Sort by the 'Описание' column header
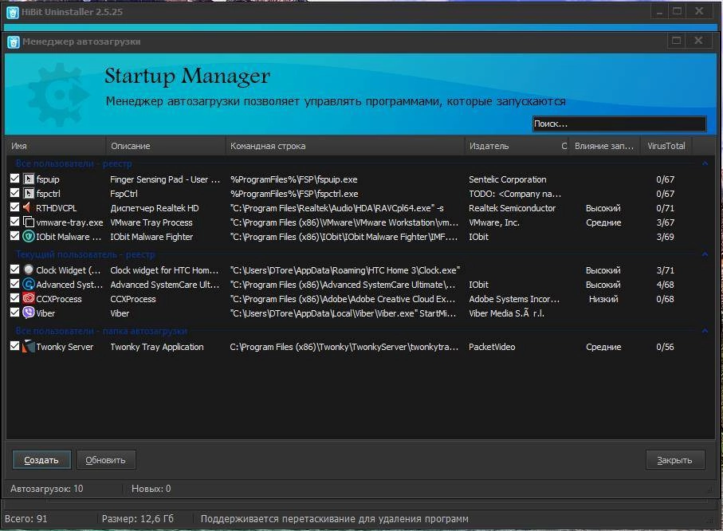This screenshot has width=723, height=531. coord(166,146)
